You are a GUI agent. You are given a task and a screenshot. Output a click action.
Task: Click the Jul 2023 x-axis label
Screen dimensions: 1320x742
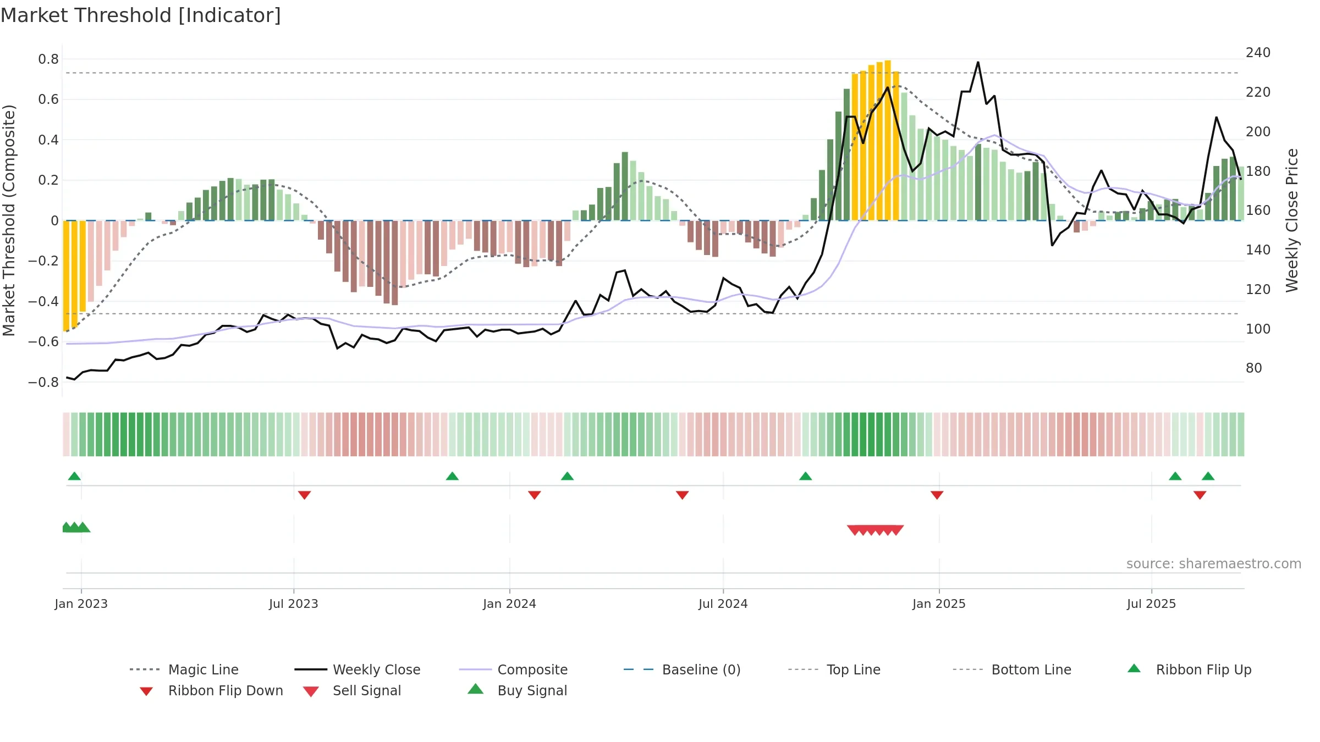[294, 603]
